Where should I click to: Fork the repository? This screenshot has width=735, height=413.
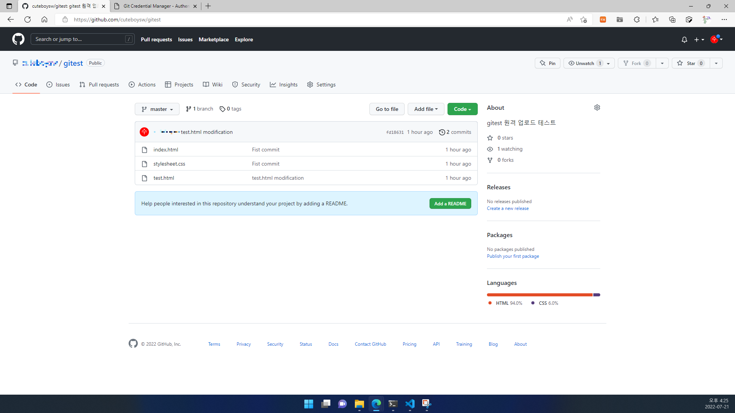[637, 63]
